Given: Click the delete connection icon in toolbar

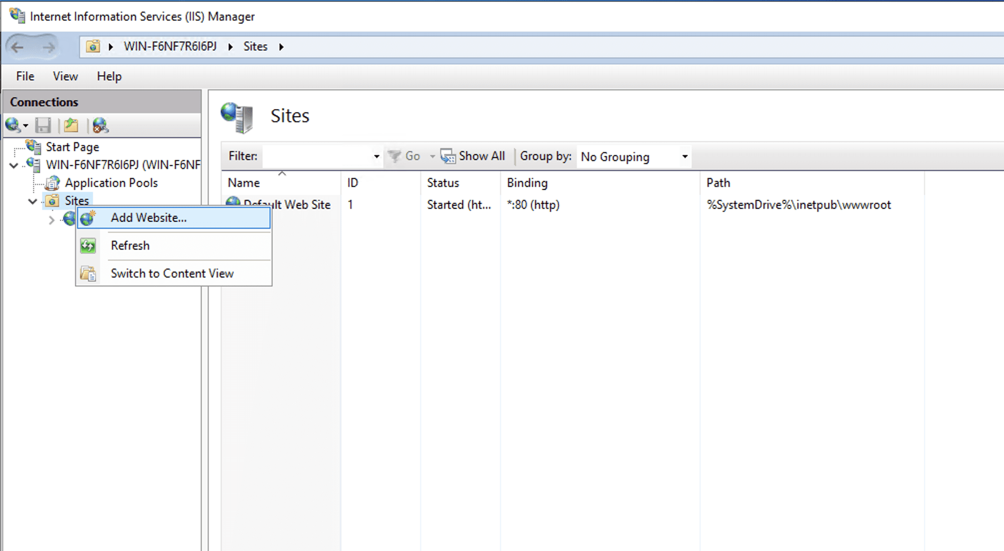Looking at the screenshot, I should pos(100,125).
